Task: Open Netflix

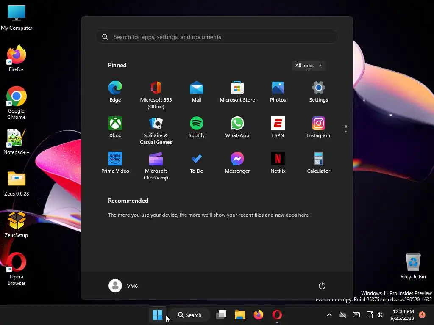Action: [278, 163]
